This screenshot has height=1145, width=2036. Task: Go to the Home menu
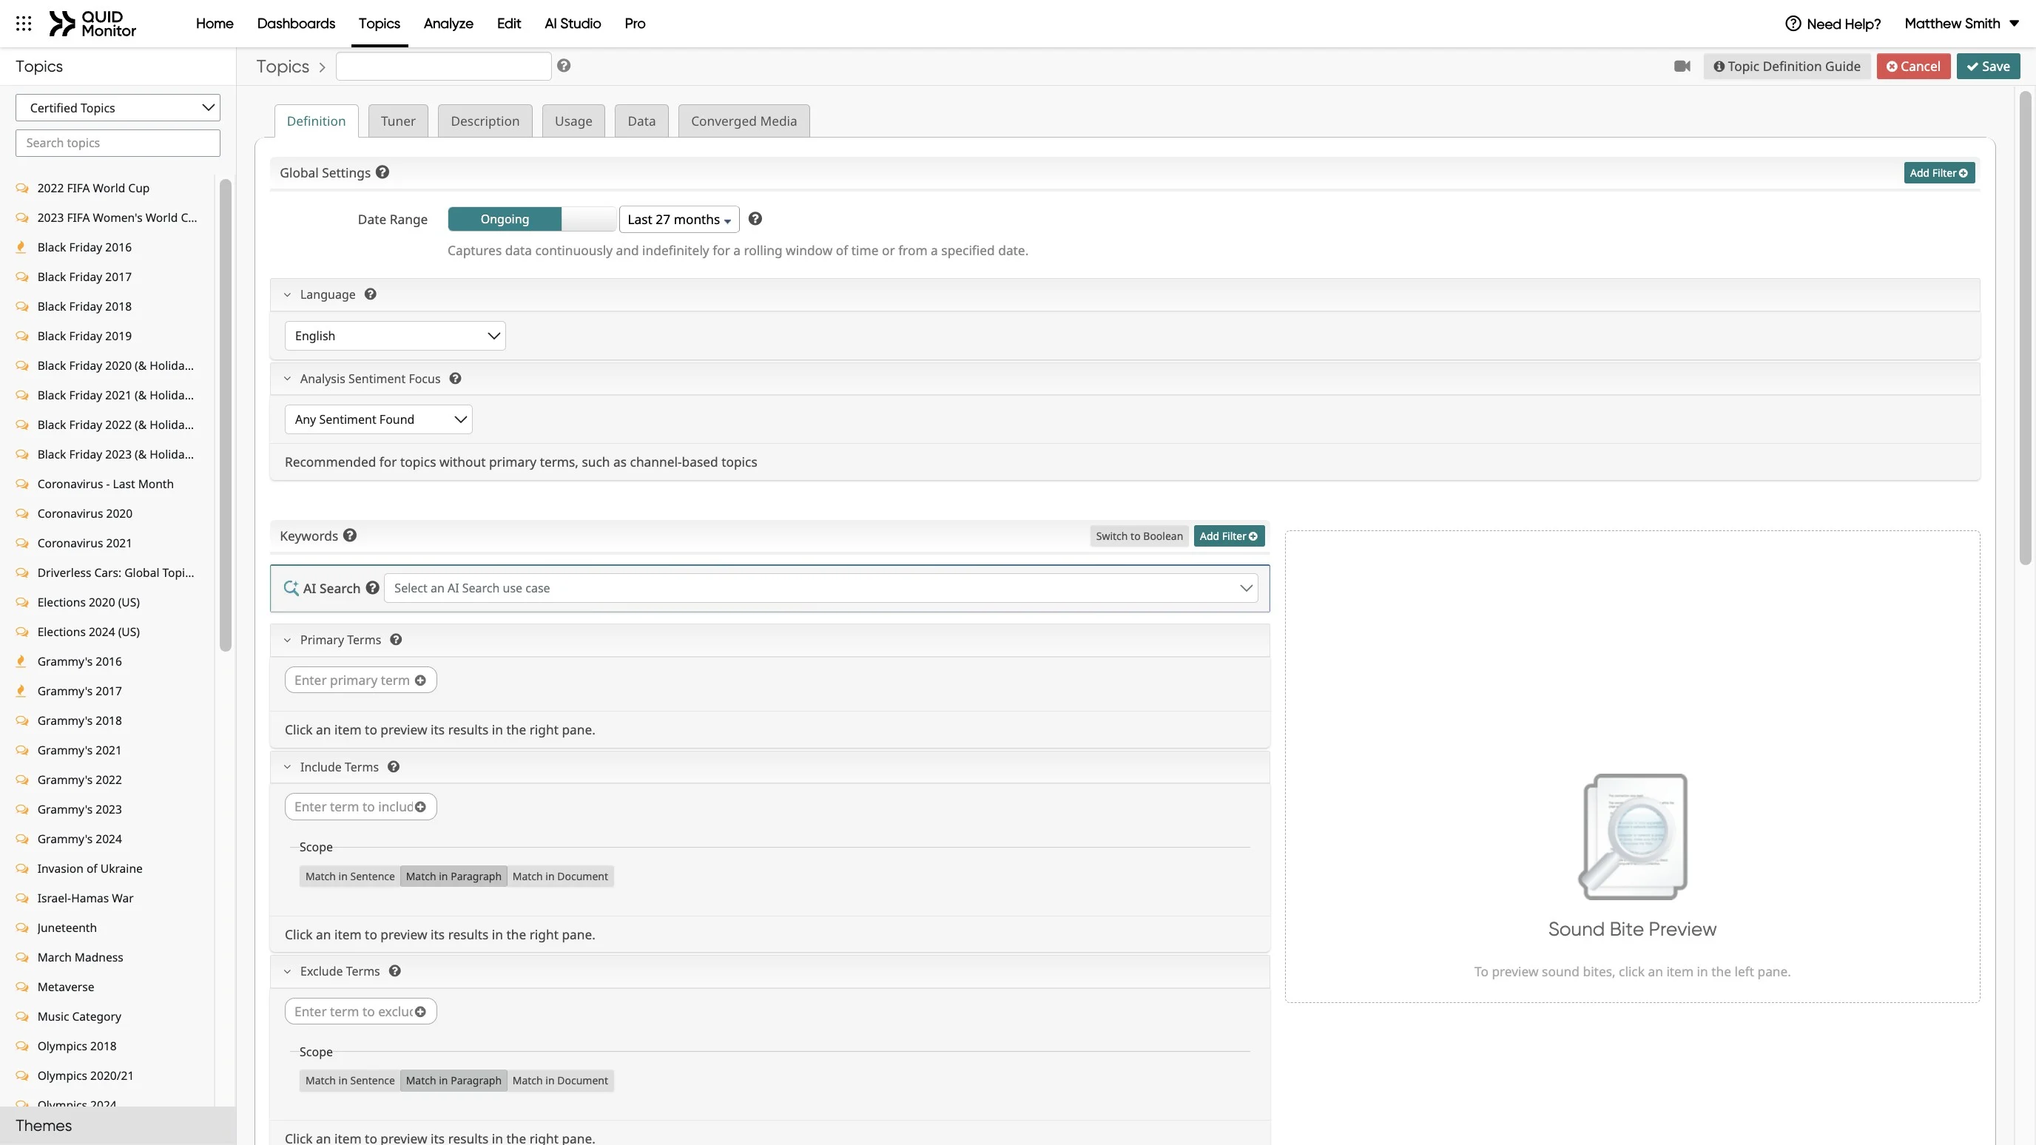(215, 24)
